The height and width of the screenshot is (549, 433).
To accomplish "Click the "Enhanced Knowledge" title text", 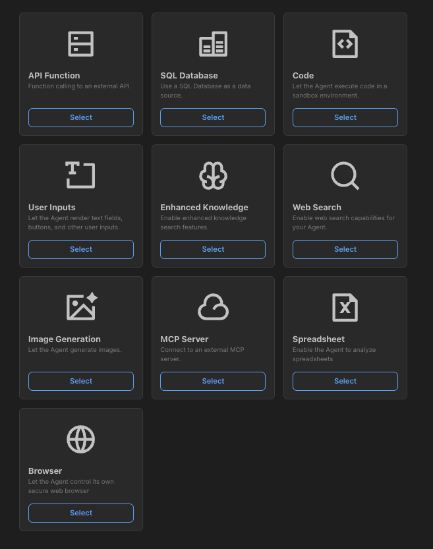I will tap(204, 207).
